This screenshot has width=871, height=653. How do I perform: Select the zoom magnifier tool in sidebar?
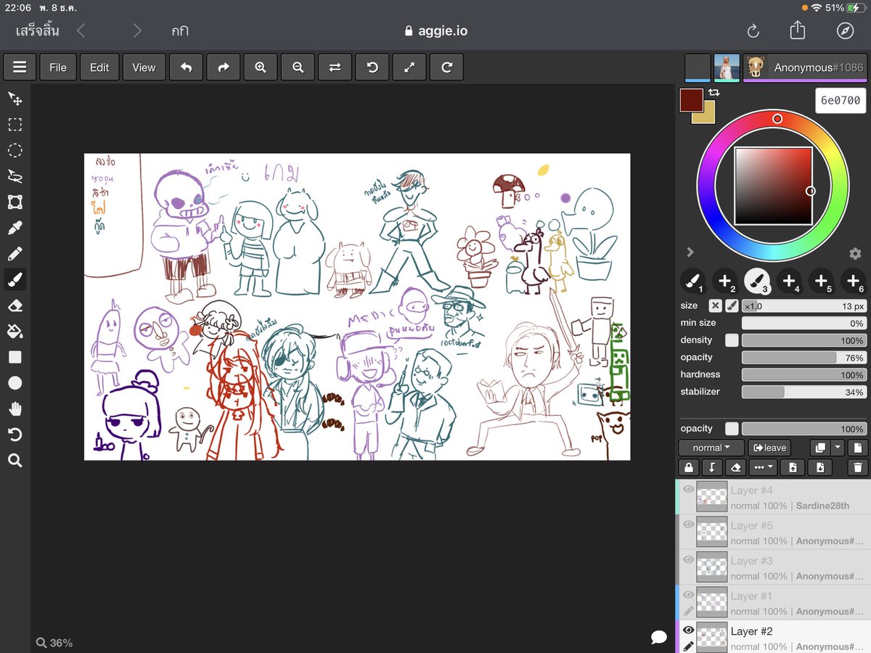tap(15, 461)
